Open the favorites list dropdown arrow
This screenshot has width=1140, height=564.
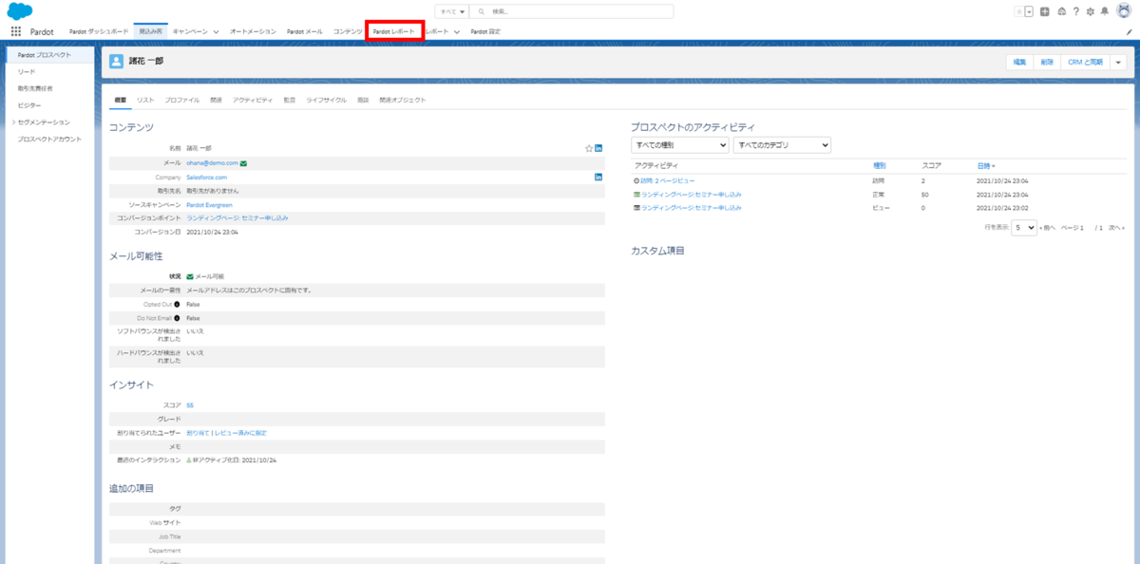pos(1029,11)
